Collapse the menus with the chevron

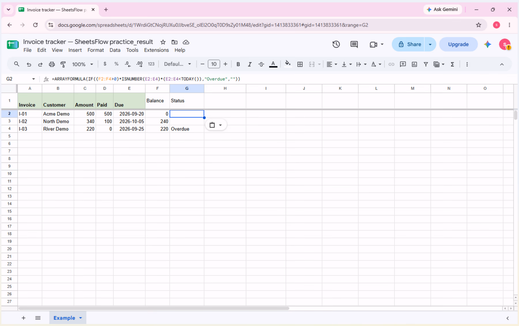(502, 64)
